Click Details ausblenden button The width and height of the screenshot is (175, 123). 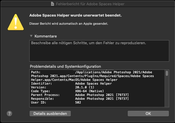click(x=50, y=113)
